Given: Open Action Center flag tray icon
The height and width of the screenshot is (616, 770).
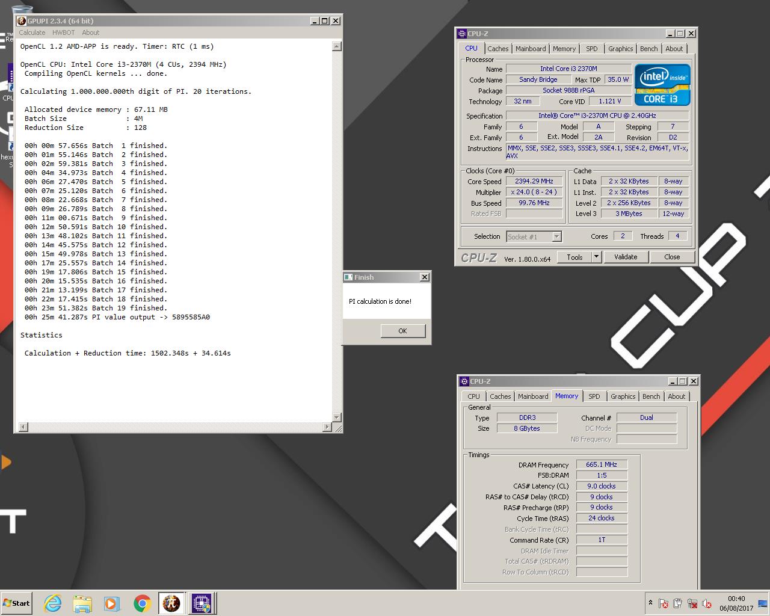Looking at the screenshot, I should tap(664, 603).
